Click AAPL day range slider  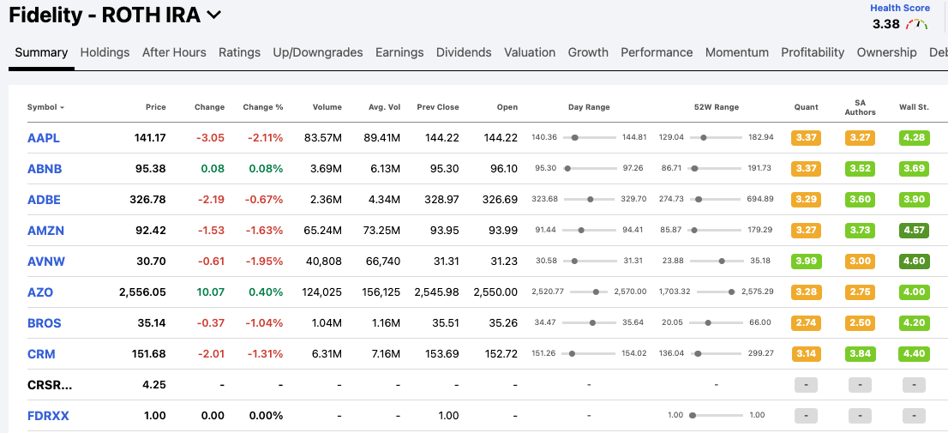pyautogui.click(x=590, y=138)
